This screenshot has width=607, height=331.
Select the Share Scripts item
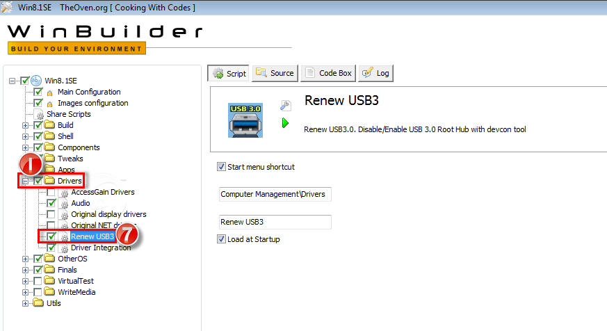point(69,114)
